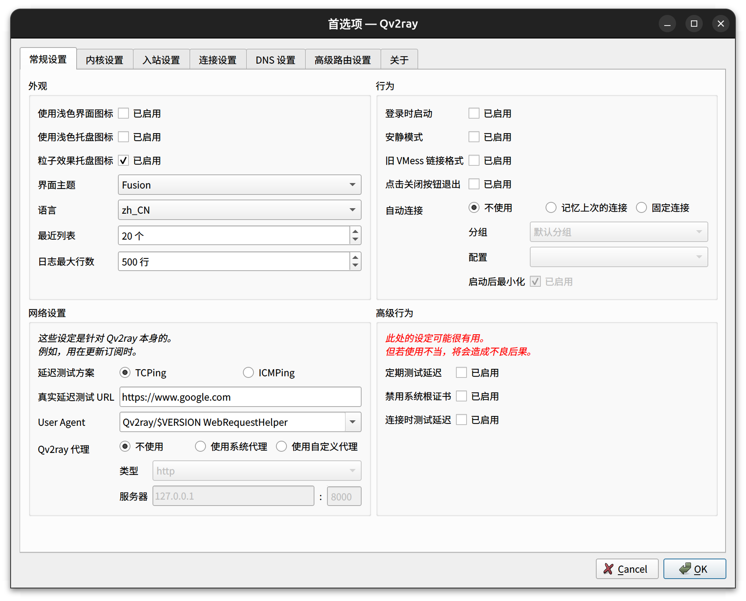Minimize the Qv2ray preferences window
746x601 pixels.
(667, 24)
